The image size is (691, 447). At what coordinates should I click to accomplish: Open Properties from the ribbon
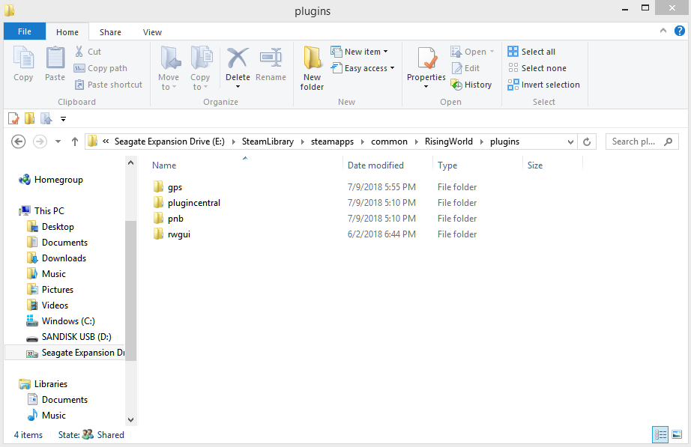coord(426,66)
